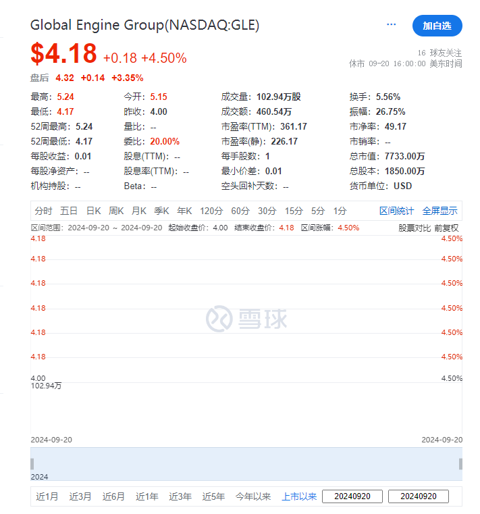This screenshot has width=480, height=514.
Task: Open the 日K daily candlestick tab
Action: pyautogui.click(x=94, y=211)
